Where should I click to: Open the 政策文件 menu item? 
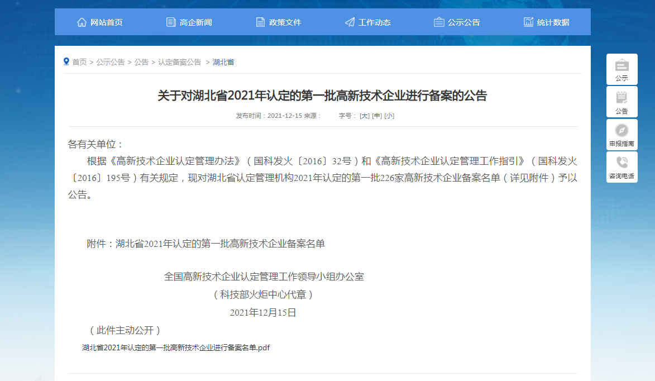coord(285,22)
